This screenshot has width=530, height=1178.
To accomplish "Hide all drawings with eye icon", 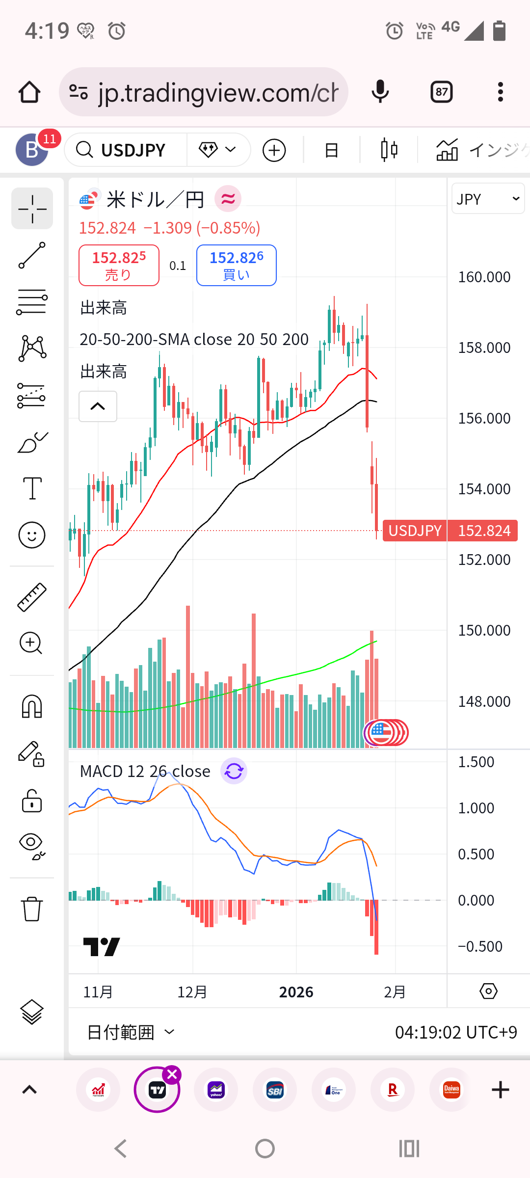I will pos(32,846).
